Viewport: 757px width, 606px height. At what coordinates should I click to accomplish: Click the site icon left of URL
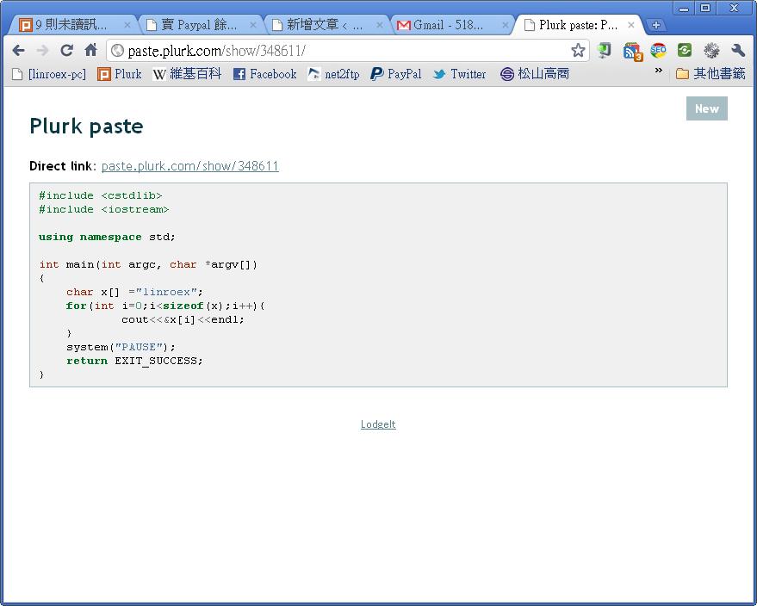click(117, 50)
